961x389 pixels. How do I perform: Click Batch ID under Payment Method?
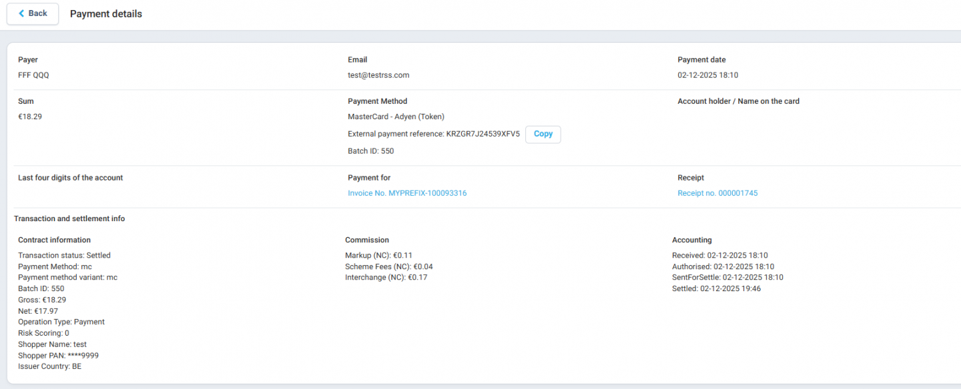tap(370, 151)
